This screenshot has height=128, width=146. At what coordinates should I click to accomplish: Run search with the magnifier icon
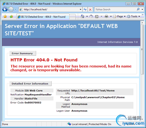[138, 9]
